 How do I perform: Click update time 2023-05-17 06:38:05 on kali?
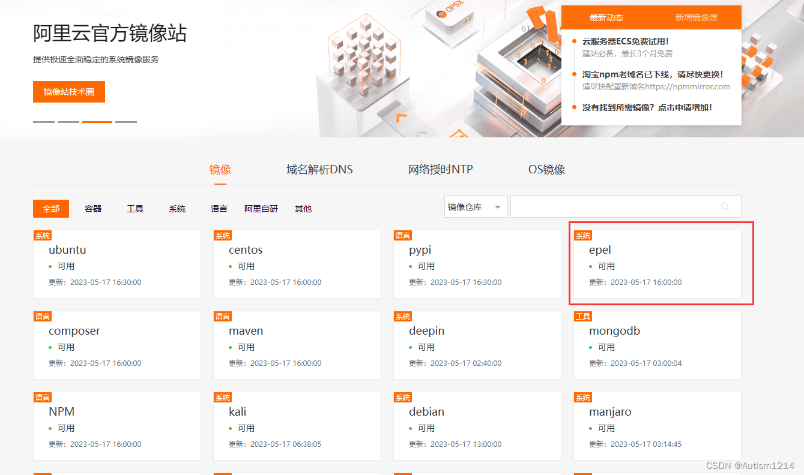(286, 444)
